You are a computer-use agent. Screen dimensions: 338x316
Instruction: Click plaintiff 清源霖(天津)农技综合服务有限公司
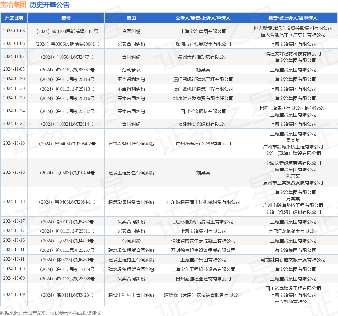click(203, 295)
